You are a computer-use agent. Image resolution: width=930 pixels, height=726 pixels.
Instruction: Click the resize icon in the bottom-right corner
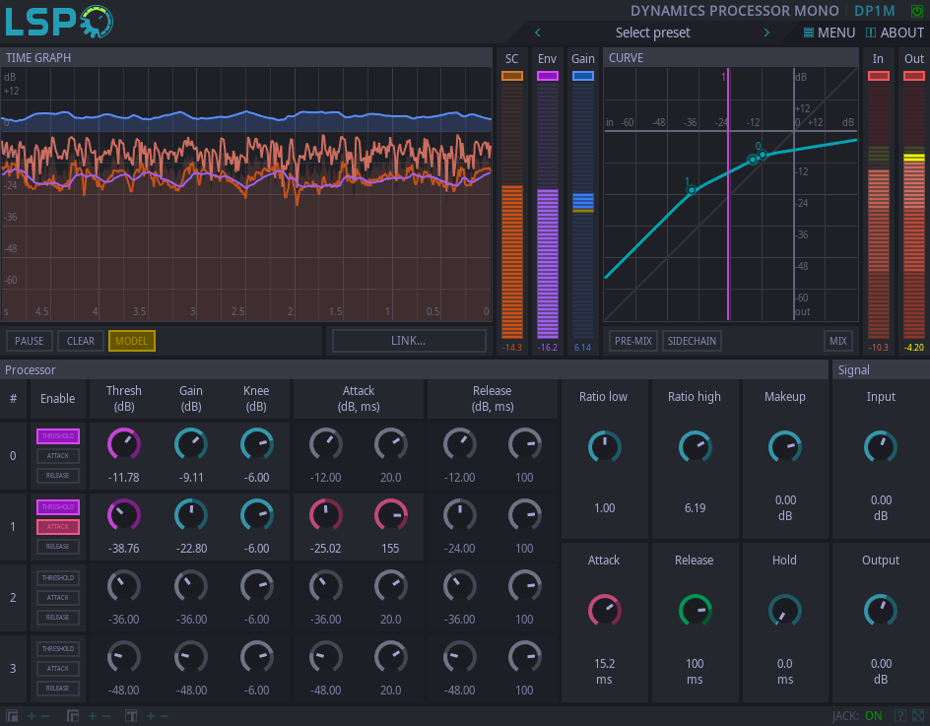[x=918, y=716]
